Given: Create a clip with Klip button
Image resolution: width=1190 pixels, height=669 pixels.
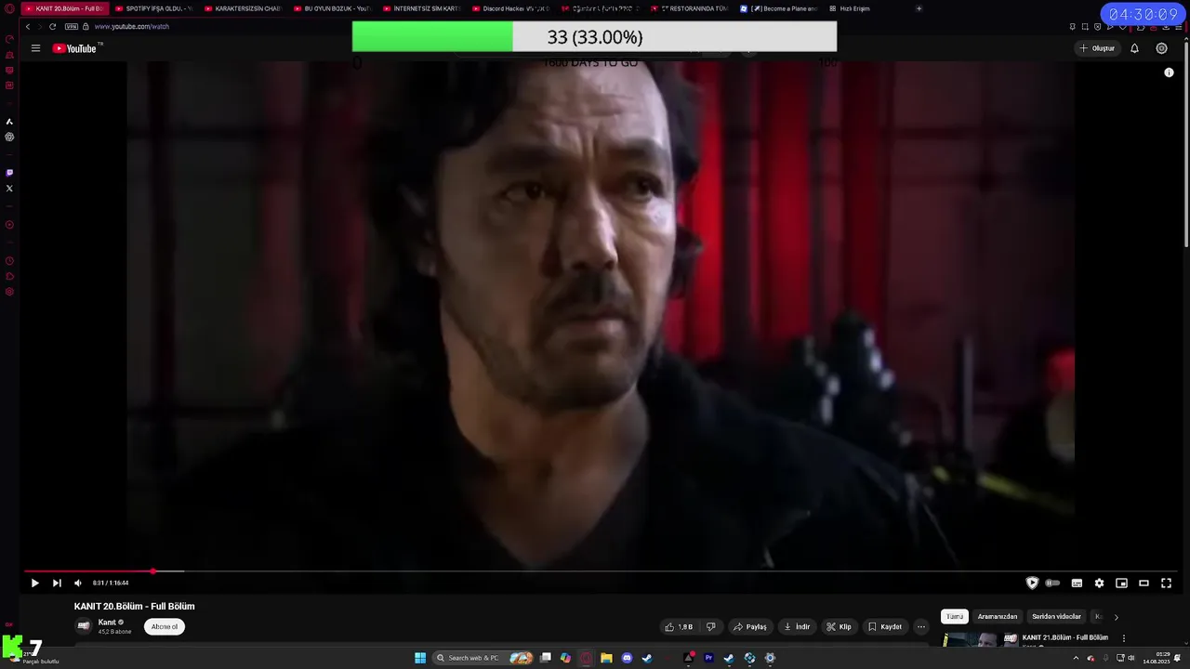Looking at the screenshot, I should coord(839,626).
